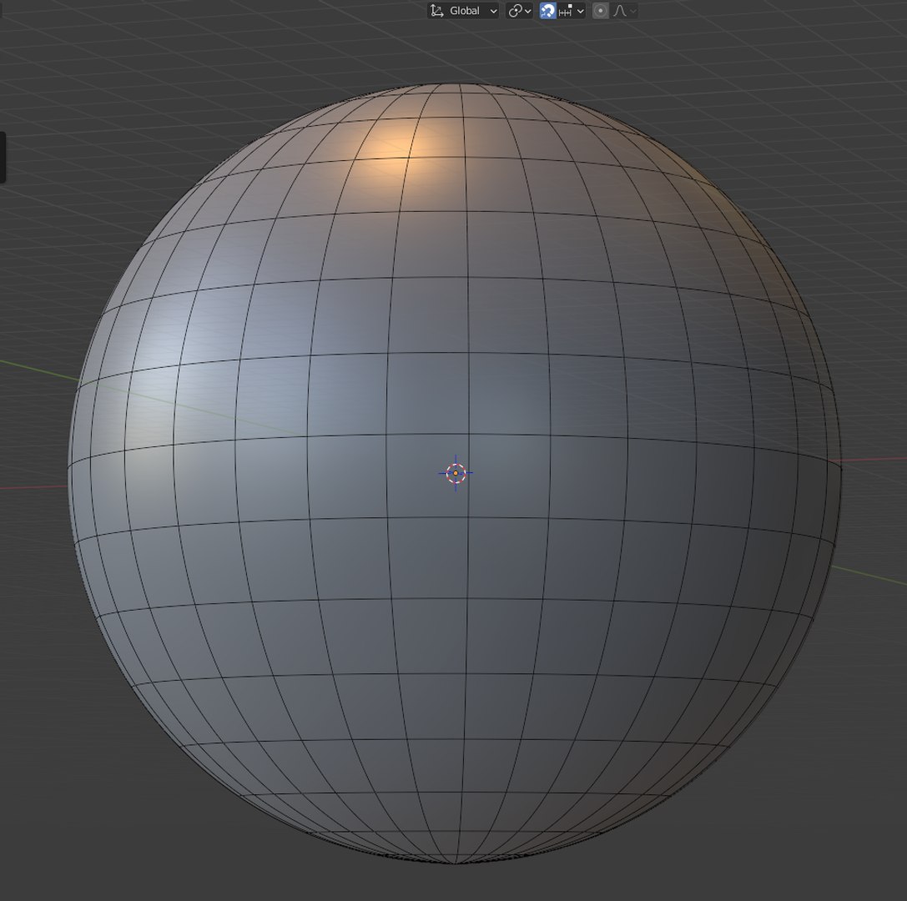The width and height of the screenshot is (907, 901).
Task: Click the 3D cursor at the sphere center
Action: point(456,473)
